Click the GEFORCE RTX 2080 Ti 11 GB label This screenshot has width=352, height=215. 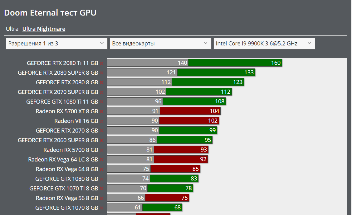(x=62, y=63)
